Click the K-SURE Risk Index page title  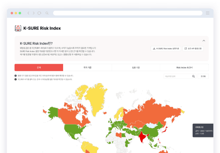[x=42, y=28]
